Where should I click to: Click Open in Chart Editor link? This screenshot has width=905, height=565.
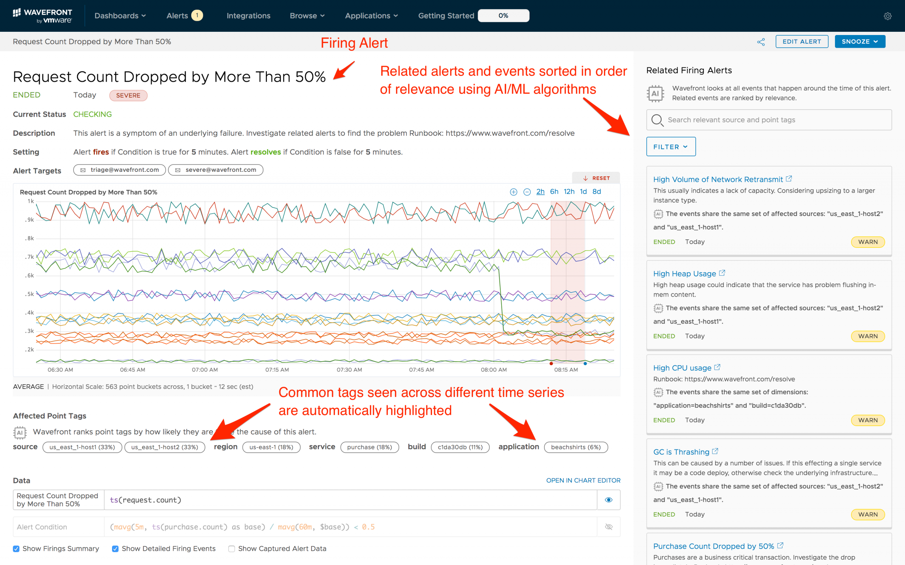(x=583, y=480)
